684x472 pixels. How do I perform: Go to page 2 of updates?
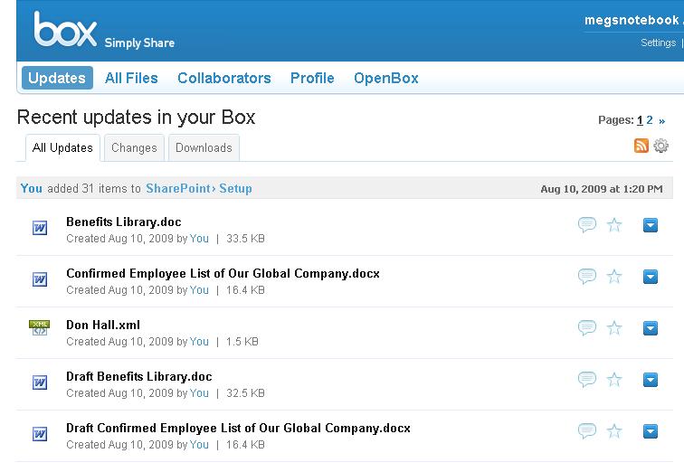click(650, 119)
